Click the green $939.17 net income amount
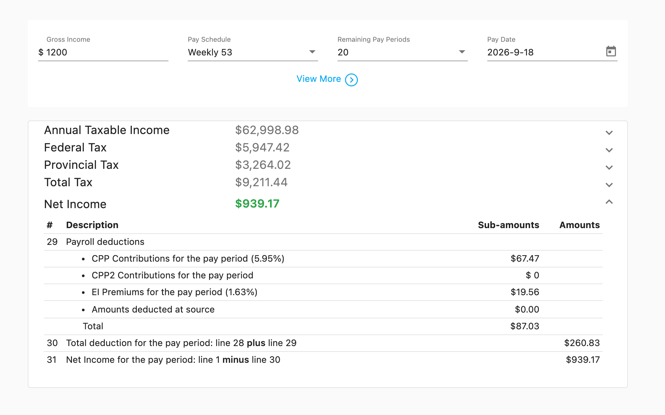Viewport: 665px width, 415px height. (x=257, y=204)
